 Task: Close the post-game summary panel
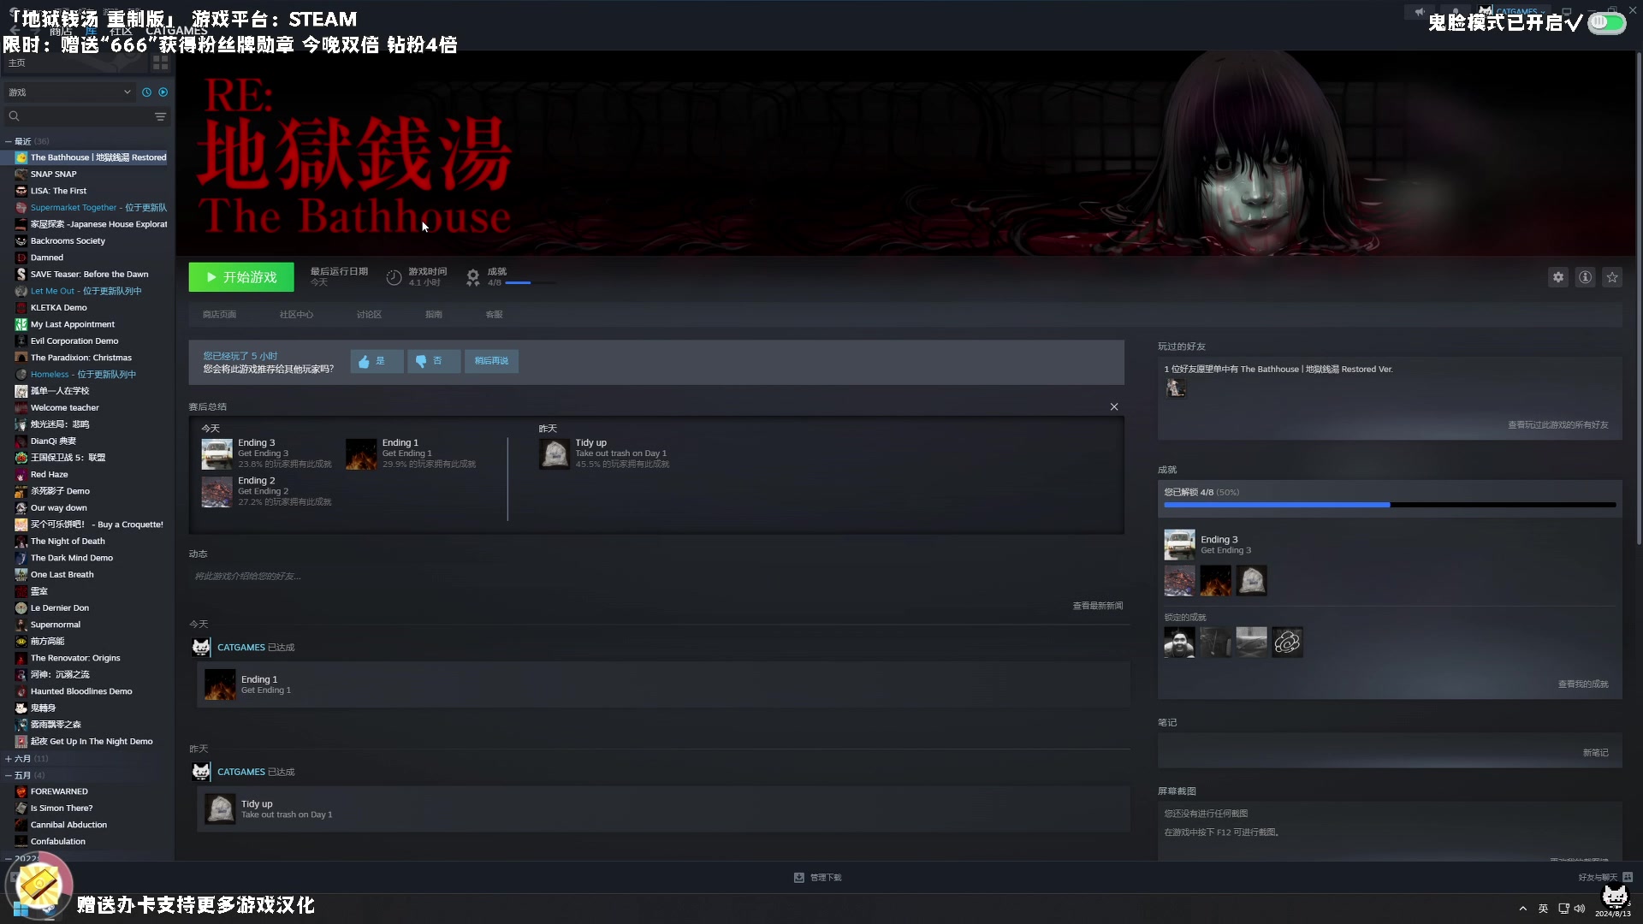pyautogui.click(x=1114, y=407)
